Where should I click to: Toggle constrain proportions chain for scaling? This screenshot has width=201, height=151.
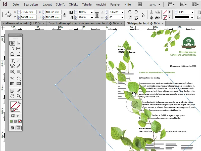pyautogui.click(x=97, y=15)
